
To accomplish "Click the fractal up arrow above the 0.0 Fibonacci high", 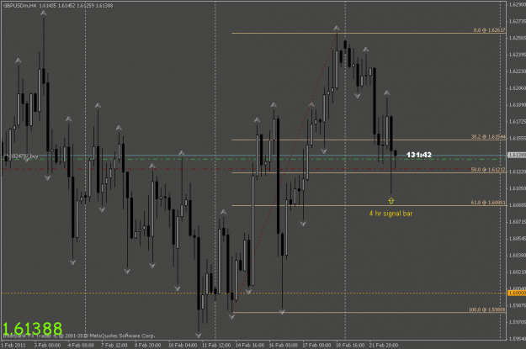I will point(337,28).
